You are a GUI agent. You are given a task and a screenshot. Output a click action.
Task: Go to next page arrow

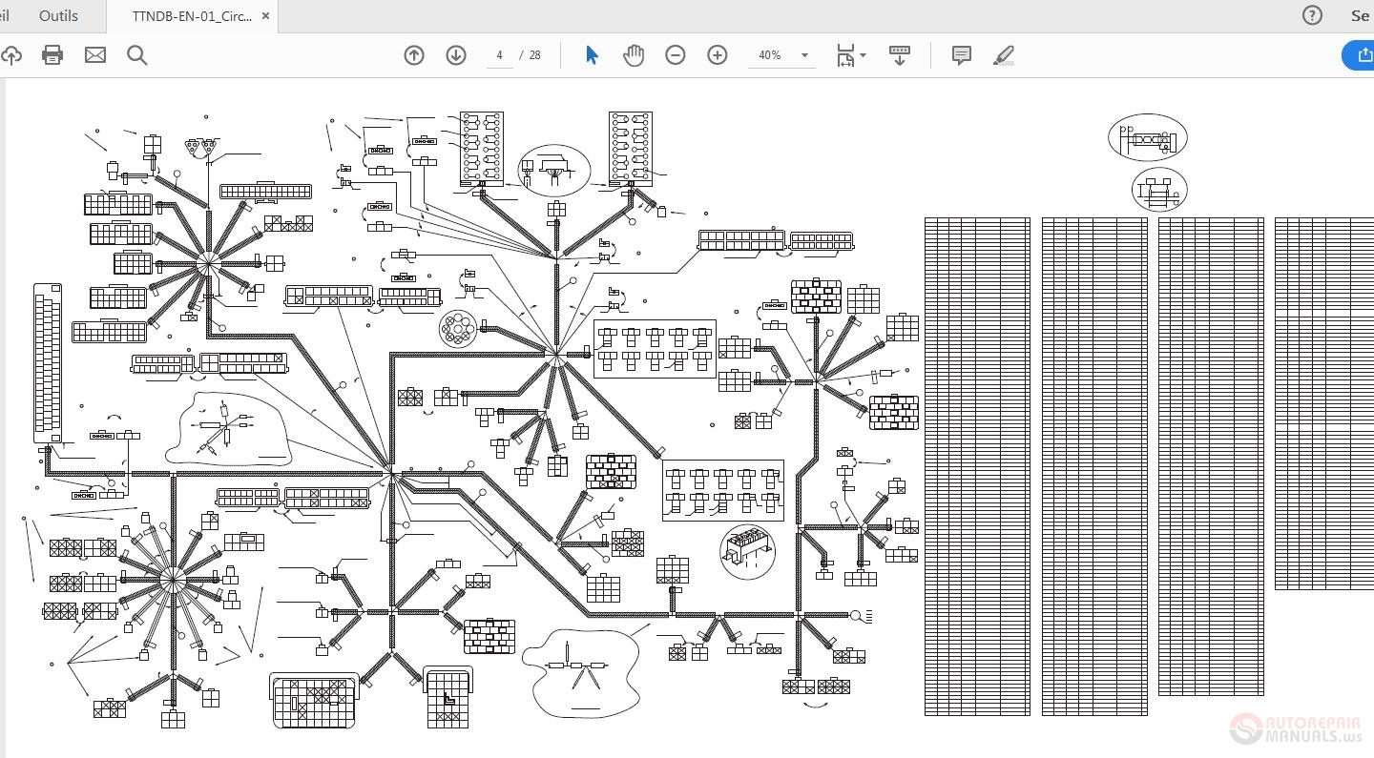click(456, 55)
